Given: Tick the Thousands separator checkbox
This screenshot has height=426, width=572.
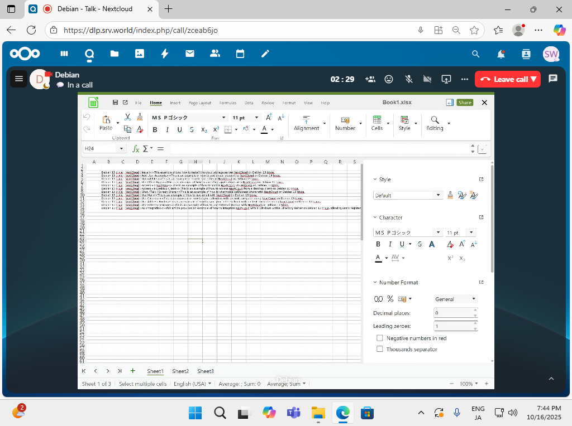Looking at the screenshot, I should [380, 349].
